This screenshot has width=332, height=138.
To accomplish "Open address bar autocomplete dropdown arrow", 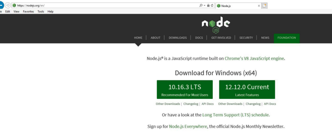I will (205, 6).
